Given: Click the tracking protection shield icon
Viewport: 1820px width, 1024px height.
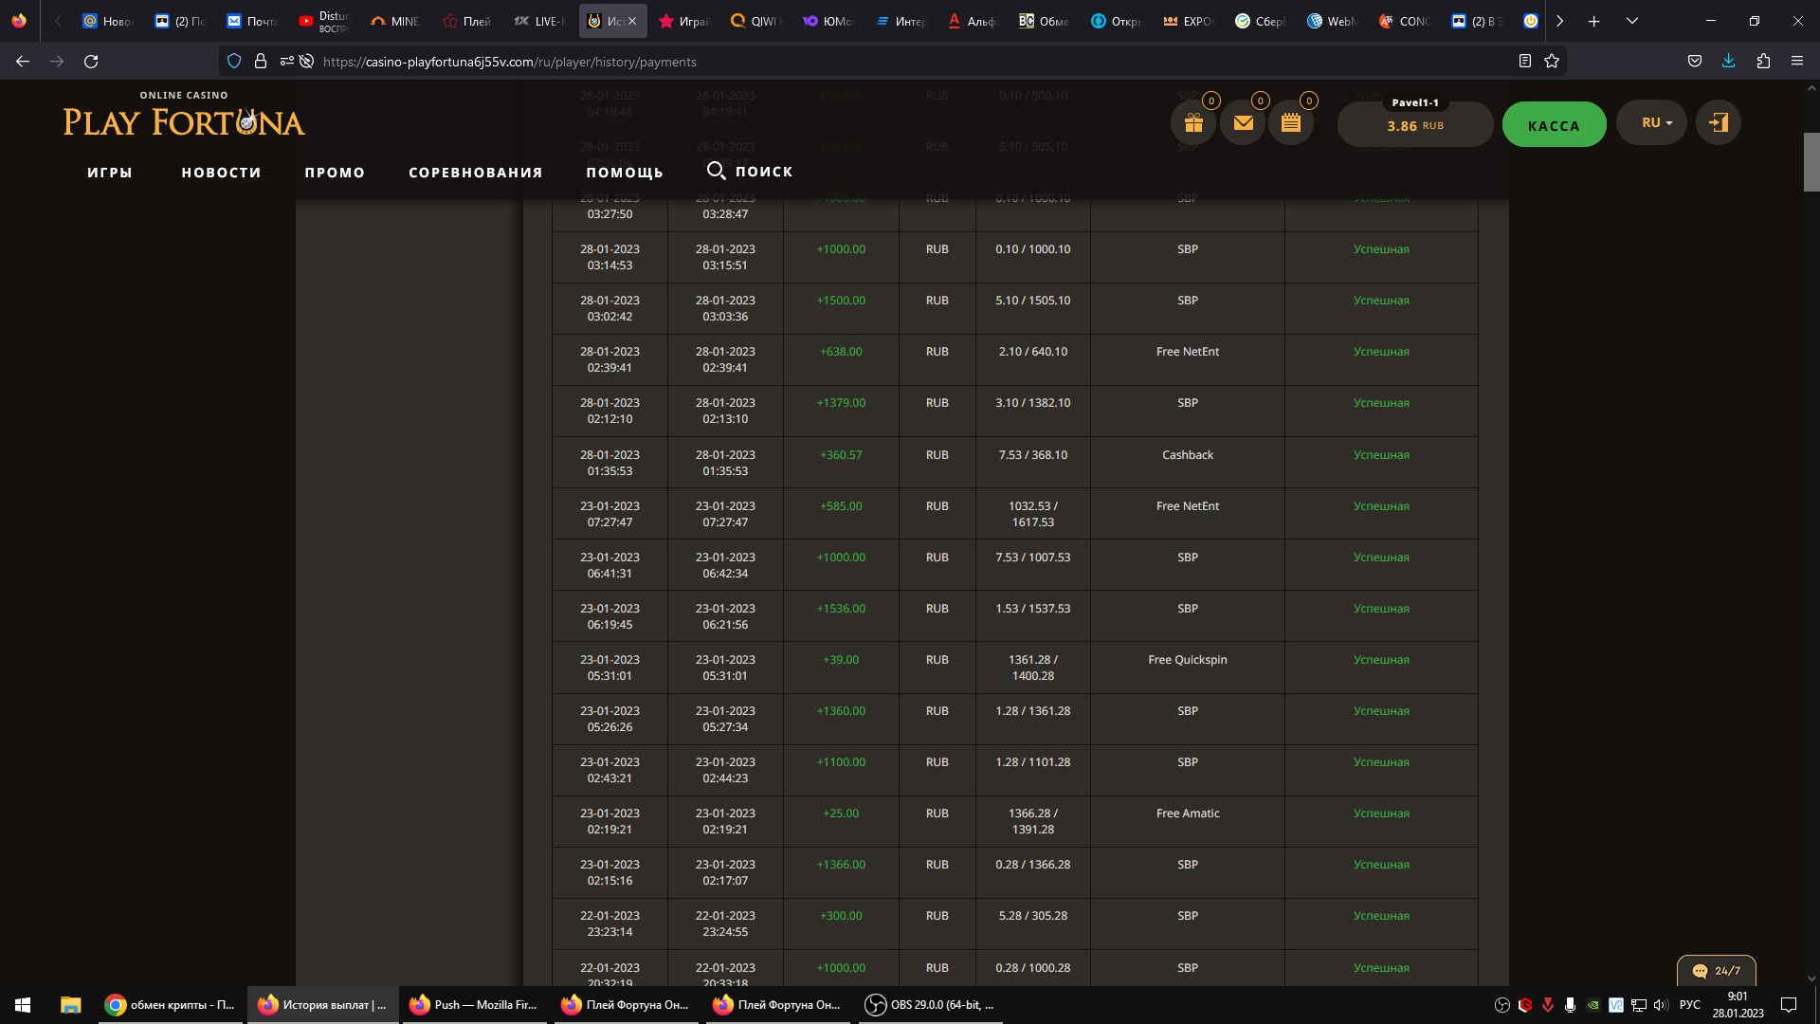Looking at the screenshot, I should click(234, 62).
